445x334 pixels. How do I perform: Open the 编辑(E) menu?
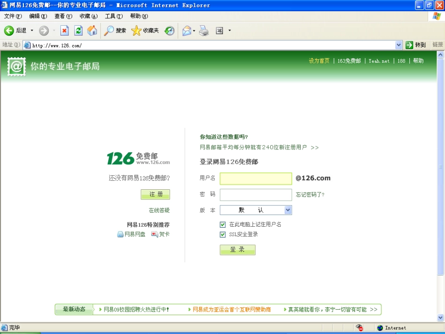tap(38, 16)
